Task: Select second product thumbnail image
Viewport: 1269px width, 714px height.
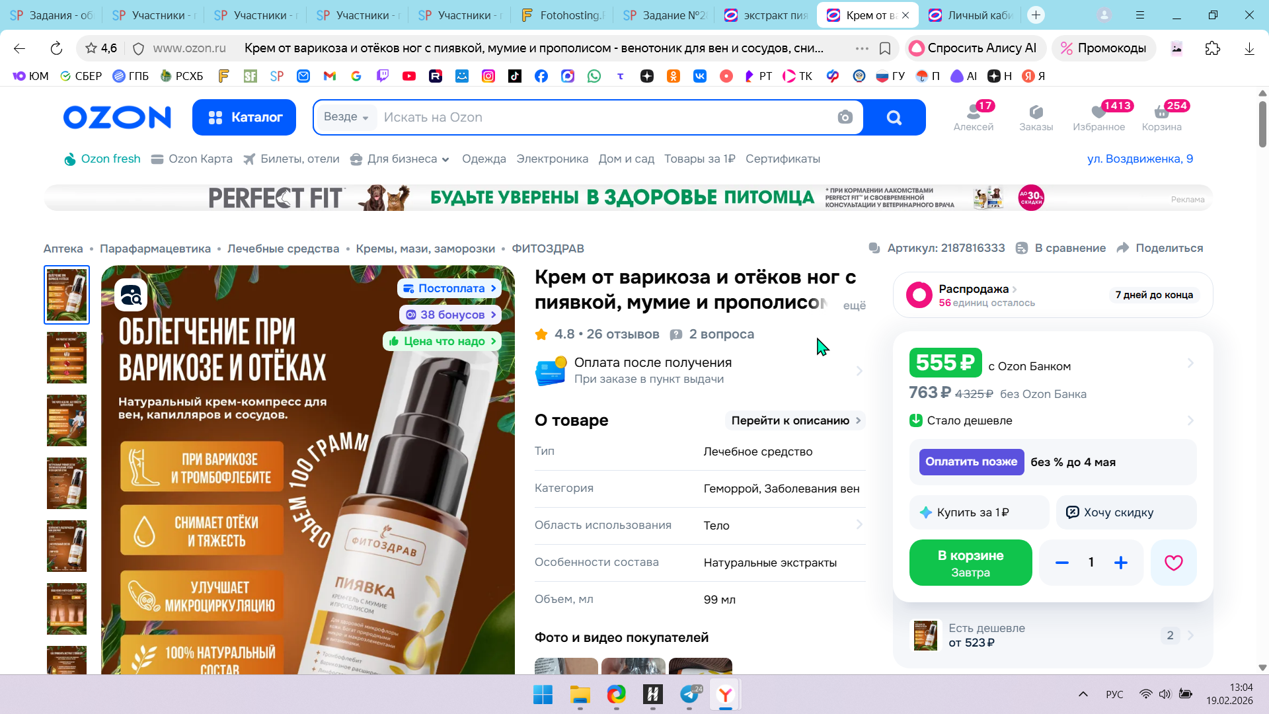Action: pyautogui.click(x=67, y=358)
